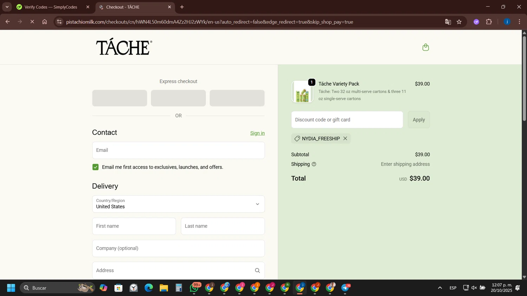Focus the Discount code or gift card field
527x296 pixels.
point(347,120)
